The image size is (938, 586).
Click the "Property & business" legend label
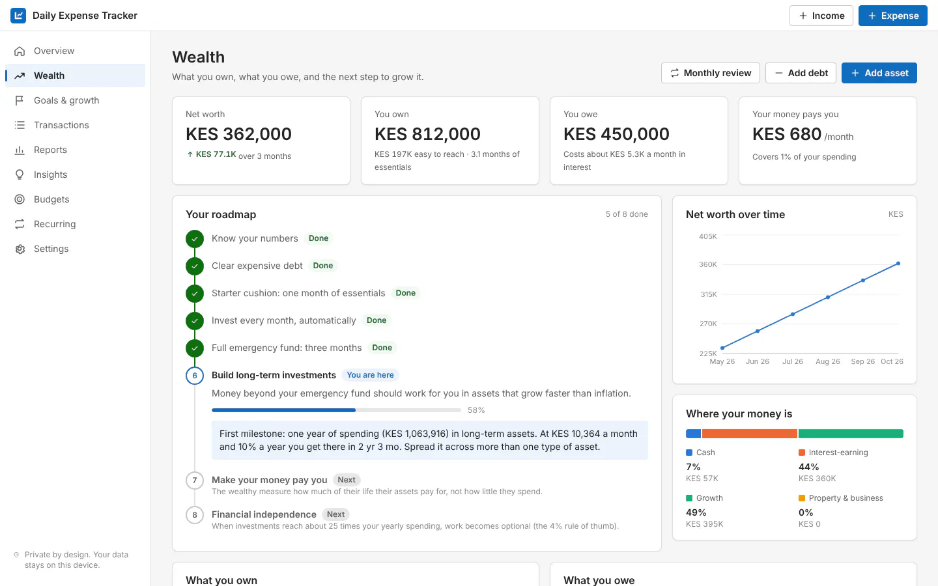tap(846, 498)
